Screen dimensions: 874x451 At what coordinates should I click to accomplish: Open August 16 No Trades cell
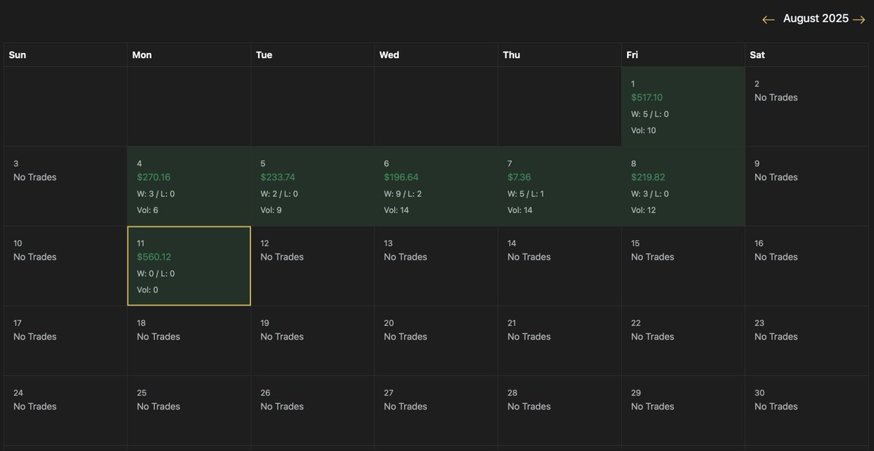click(x=807, y=266)
